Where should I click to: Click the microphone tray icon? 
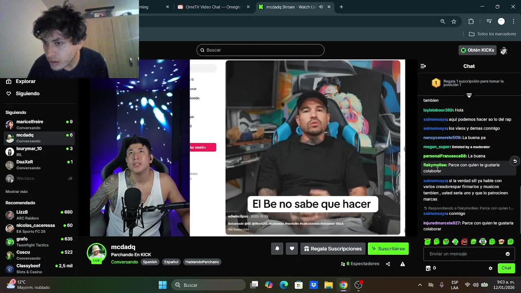(442, 285)
